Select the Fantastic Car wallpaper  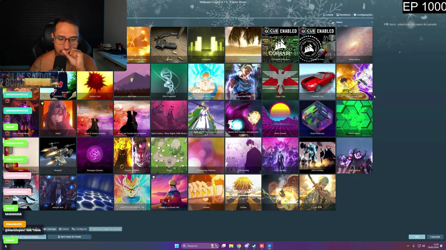tap(317, 82)
